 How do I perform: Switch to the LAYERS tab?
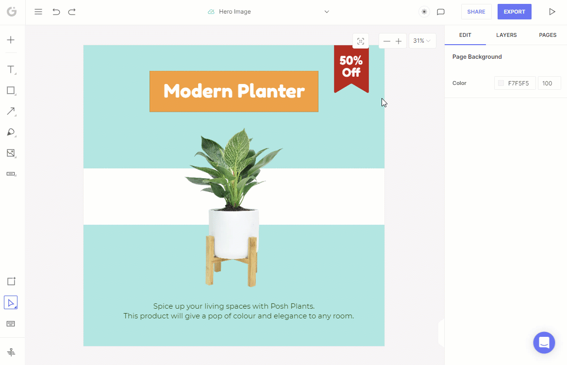506,35
